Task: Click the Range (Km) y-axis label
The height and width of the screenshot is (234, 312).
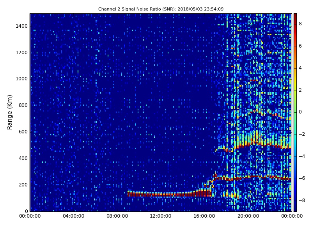Action: point(9,112)
